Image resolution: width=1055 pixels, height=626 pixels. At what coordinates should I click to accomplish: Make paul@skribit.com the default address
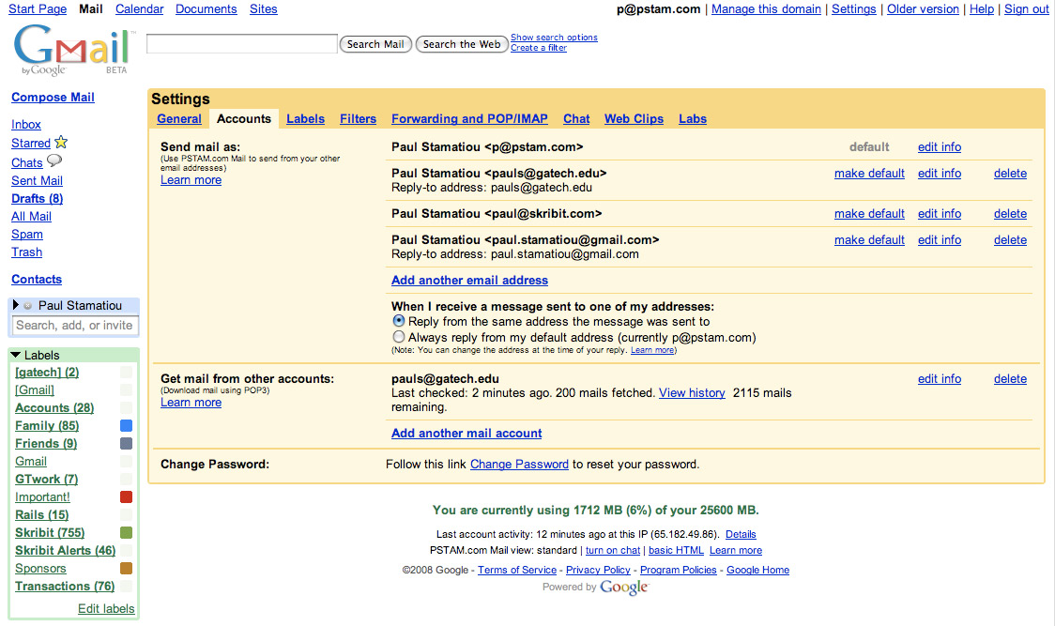pyautogui.click(x=869, y=213)
